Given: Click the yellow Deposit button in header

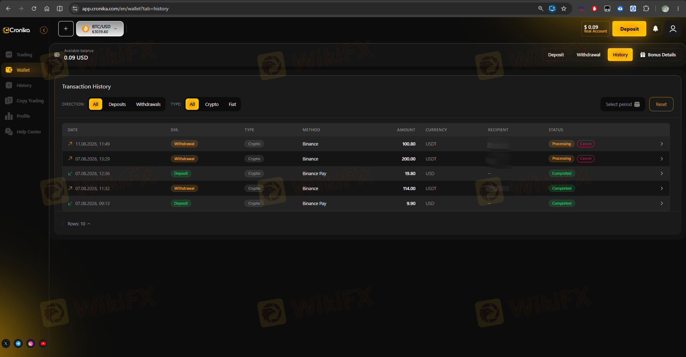Looking at the screenshot, I should coord(629,29).
